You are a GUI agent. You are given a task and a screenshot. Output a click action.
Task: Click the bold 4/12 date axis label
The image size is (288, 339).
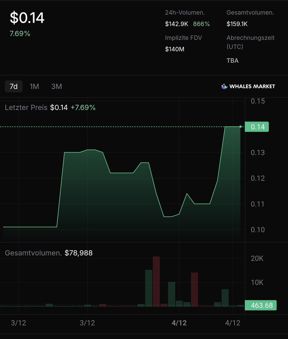click(x=179, y=323)
